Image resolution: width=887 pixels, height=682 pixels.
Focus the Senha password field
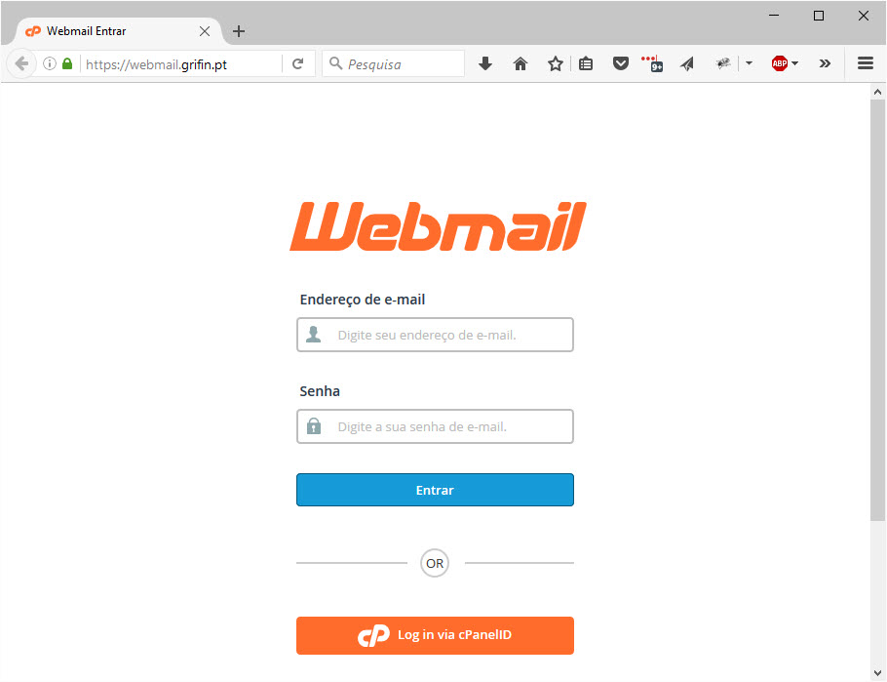pyautogui.click(x=435, y=426)
